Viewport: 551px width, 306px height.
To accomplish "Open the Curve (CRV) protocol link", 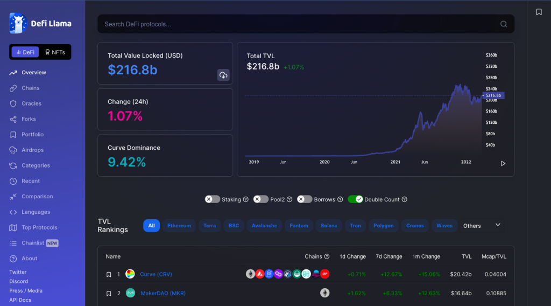I will pyautogui.click(x=156, y=274).
